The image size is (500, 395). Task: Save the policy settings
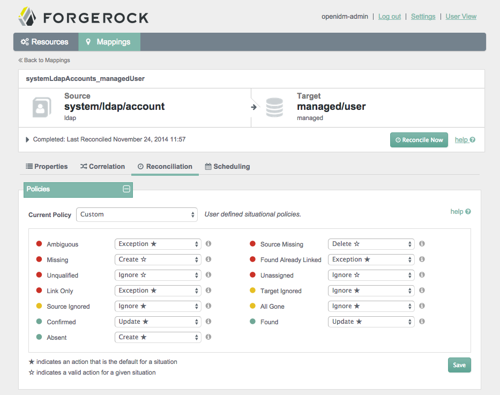pos(459,365)
